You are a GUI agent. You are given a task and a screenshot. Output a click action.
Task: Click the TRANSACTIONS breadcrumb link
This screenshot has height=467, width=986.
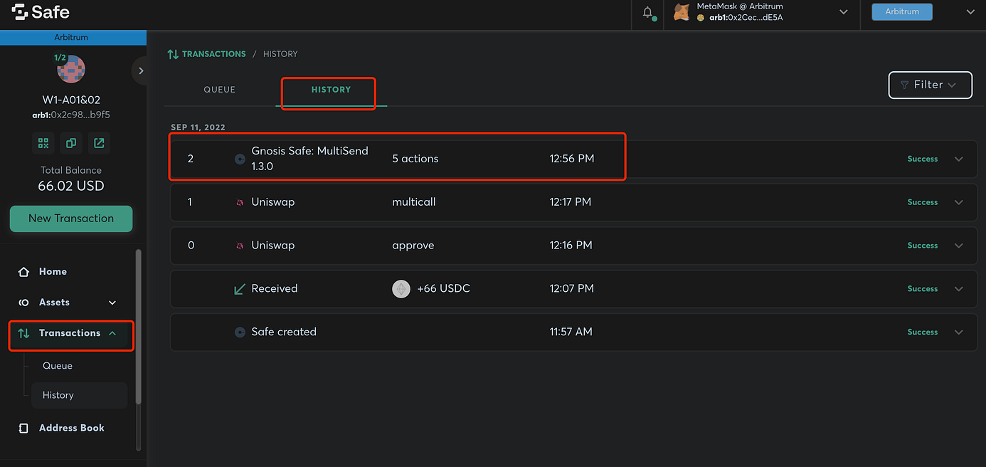point(214,54)
